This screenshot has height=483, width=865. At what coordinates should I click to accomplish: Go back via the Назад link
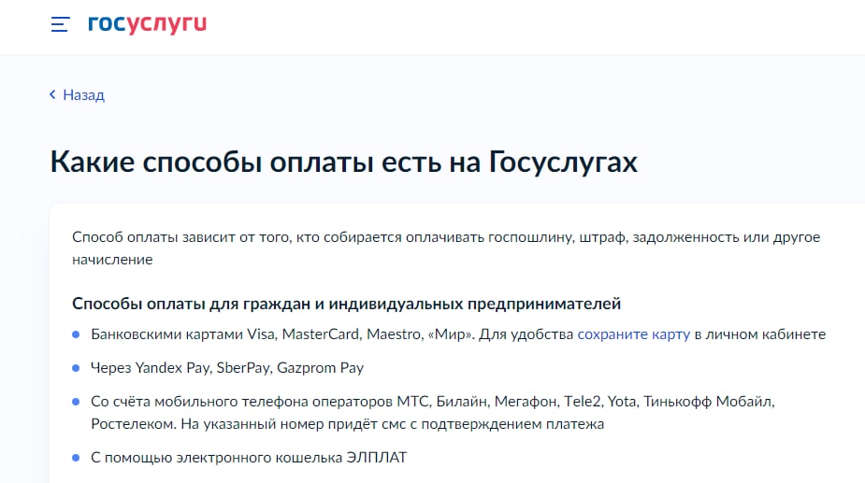[83, 95]
